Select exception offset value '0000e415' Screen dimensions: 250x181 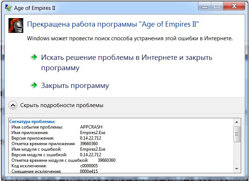(x=89, y=171)
